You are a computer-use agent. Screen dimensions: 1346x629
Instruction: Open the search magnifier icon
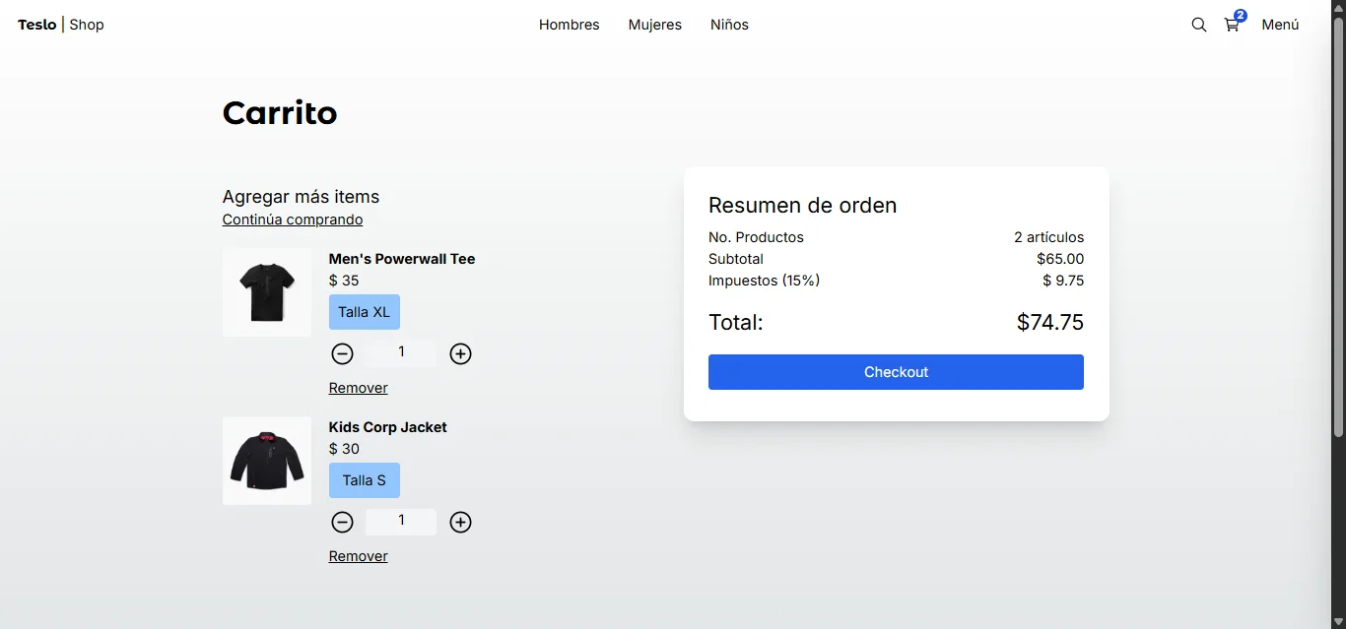click(x=1198, y=25)
